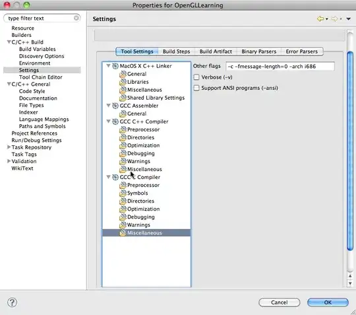The image size is (356, 315).
Task: Click the Cancel button
Action: (x=280, y=302)
